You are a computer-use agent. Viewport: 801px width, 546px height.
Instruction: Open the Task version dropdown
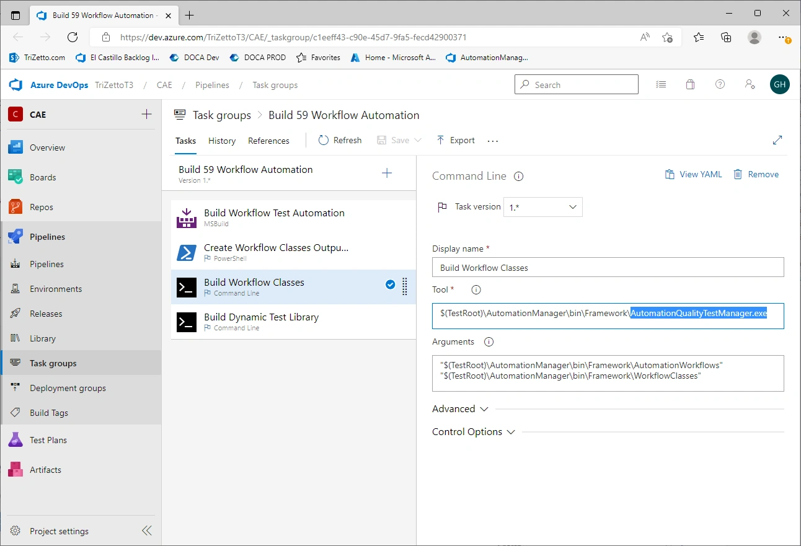click(x=543, y=207)
